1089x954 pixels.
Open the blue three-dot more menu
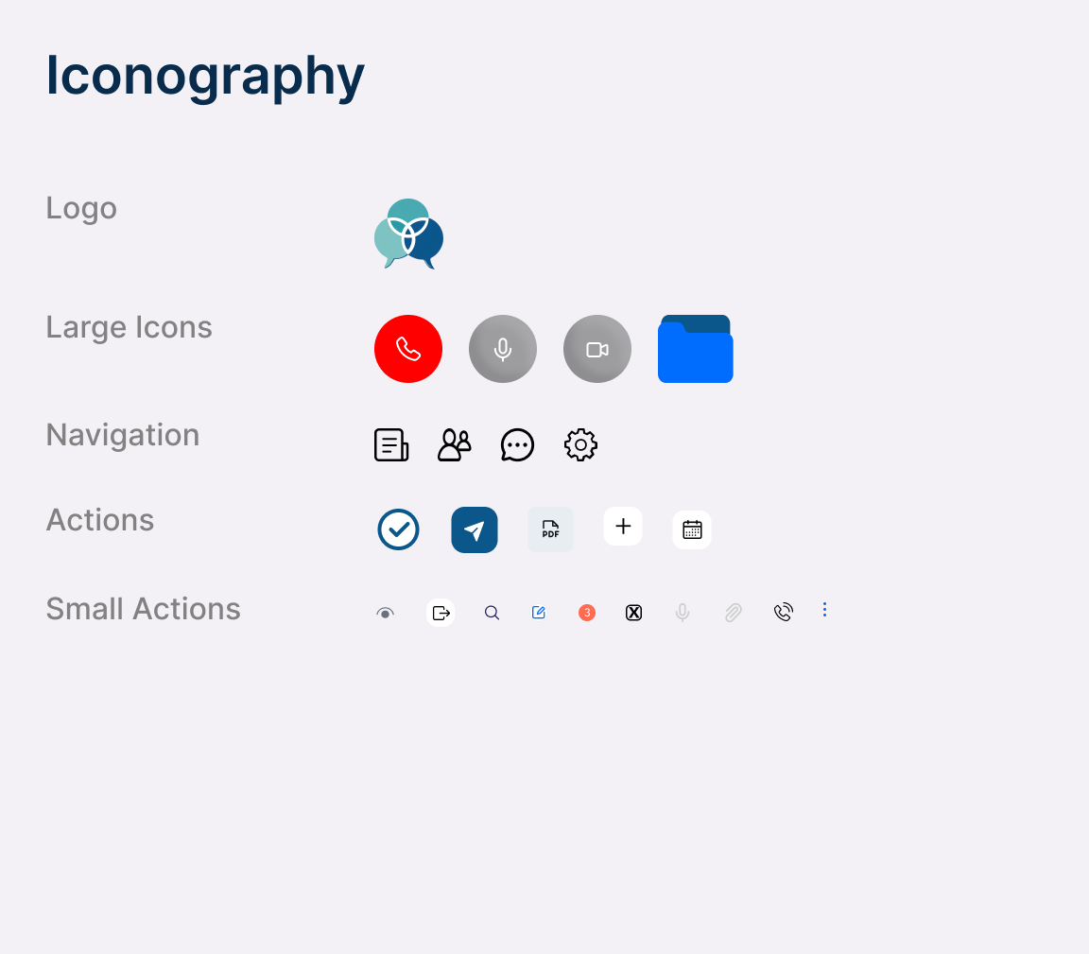824,609
